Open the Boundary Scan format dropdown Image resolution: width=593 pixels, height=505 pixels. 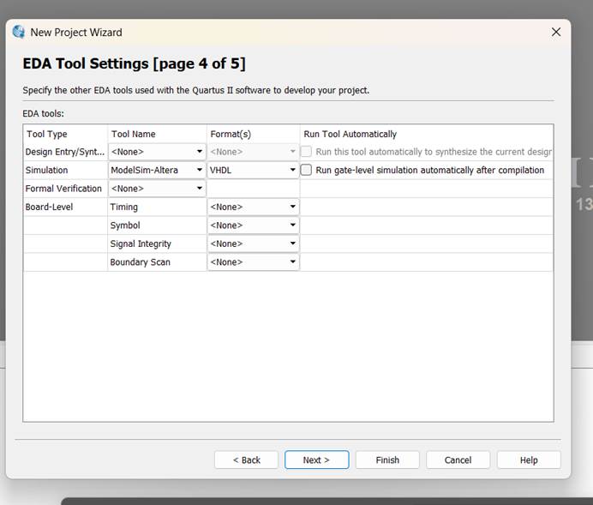[253, 262]
